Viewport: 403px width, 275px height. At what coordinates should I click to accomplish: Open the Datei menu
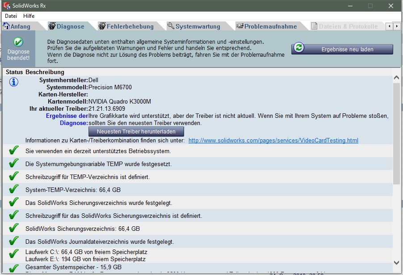click(x=11, y=16)
